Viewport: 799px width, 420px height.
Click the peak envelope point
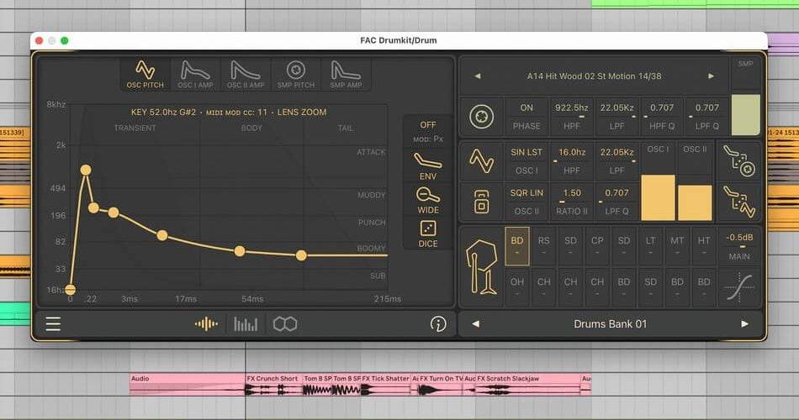86,170
